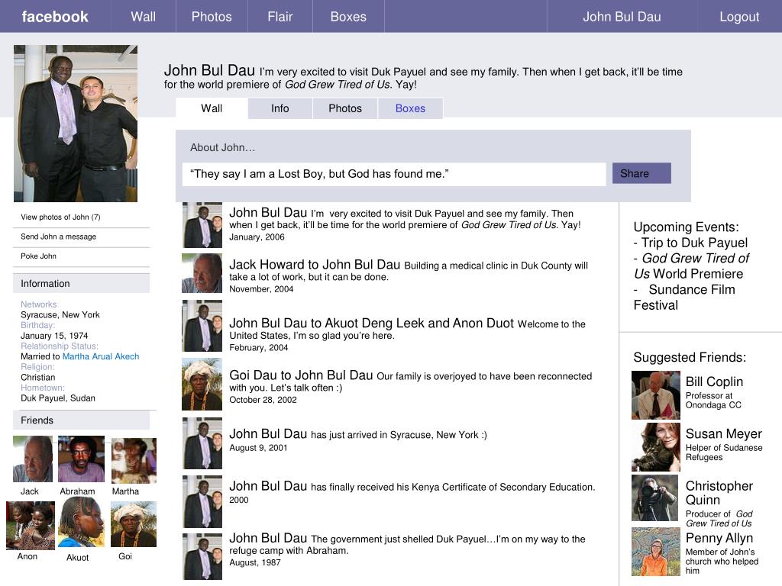The height and width of the screenshot is (586, 782).
Task: Open friend Martha's photo thumbnail
Action: pos(134,460)
